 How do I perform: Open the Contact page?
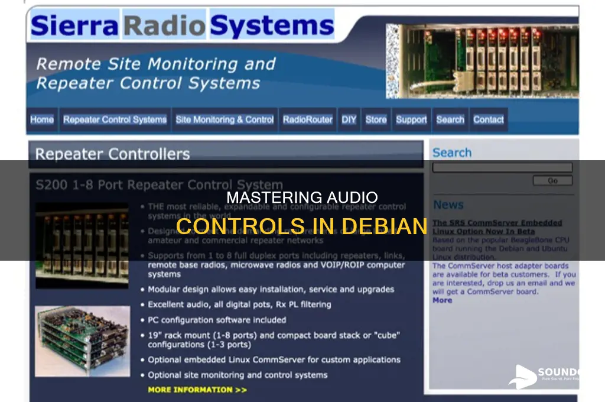(x=489, y=119)
